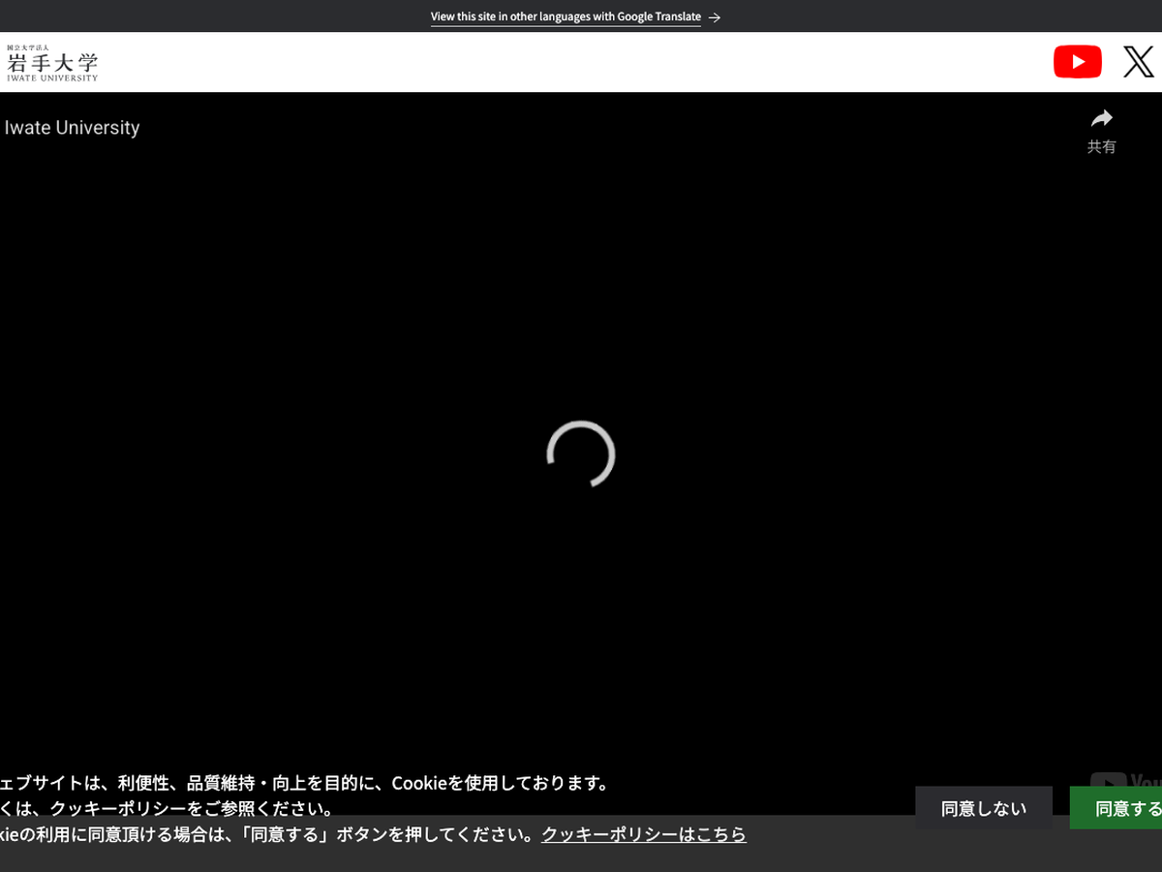
Task: Open the YouTube channel icon in header
Action: click(x=1077, y=62)
